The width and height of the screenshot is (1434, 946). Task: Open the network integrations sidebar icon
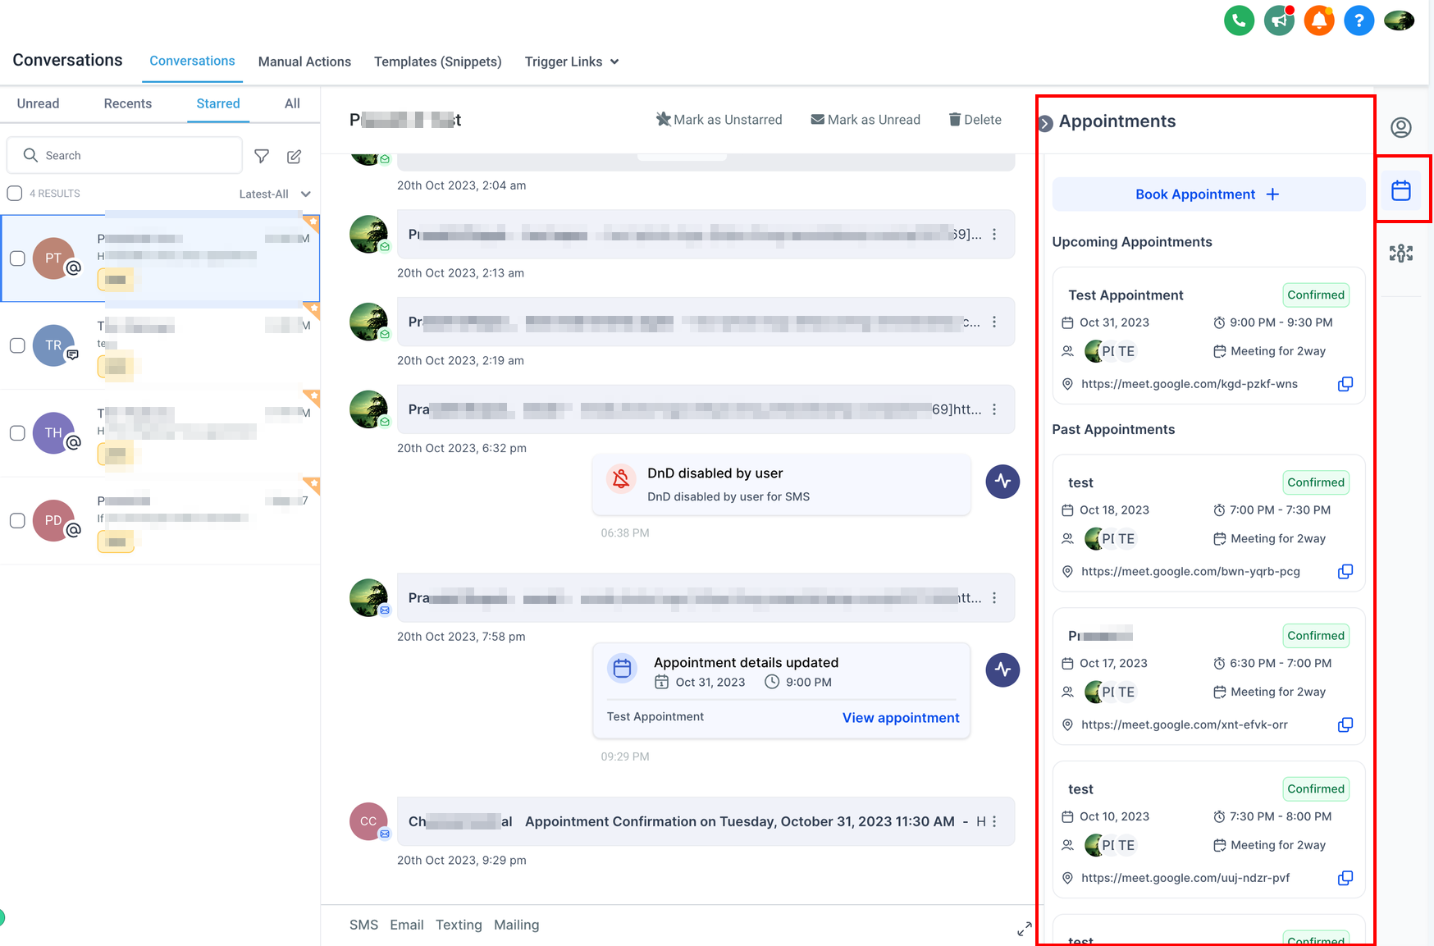tap(1401, 254)
